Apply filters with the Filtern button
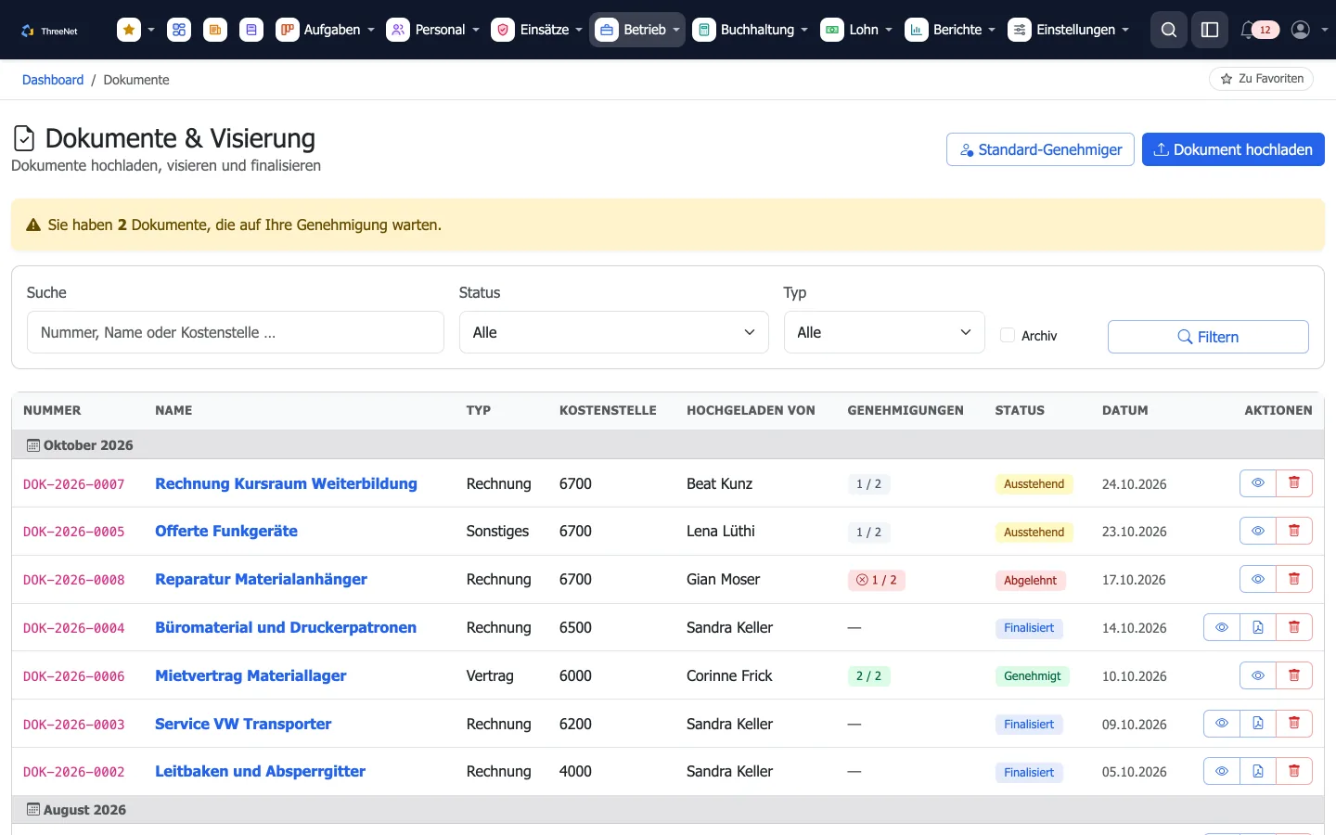 pyautogui.click(x=1208, y=337)
